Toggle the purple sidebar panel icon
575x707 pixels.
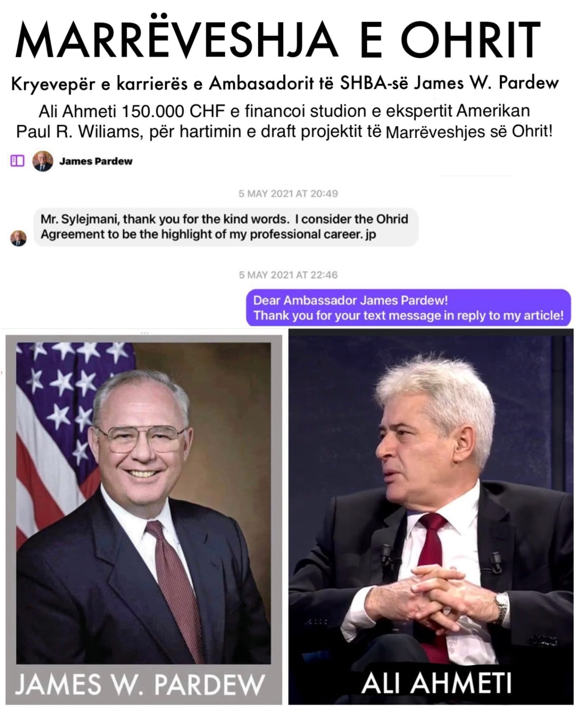coord(17,161)
